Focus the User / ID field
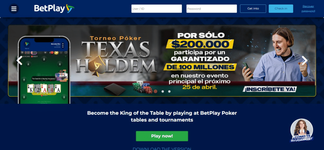 tap(157, 9)
